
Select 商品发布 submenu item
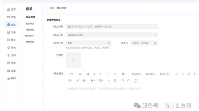coord(30,36)
